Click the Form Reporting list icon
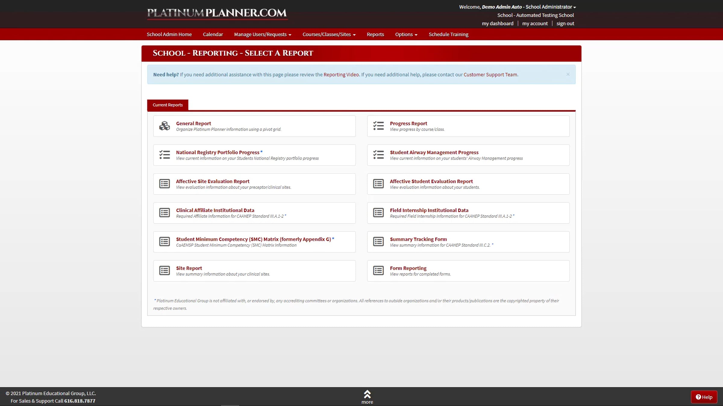 coord(378,270)
